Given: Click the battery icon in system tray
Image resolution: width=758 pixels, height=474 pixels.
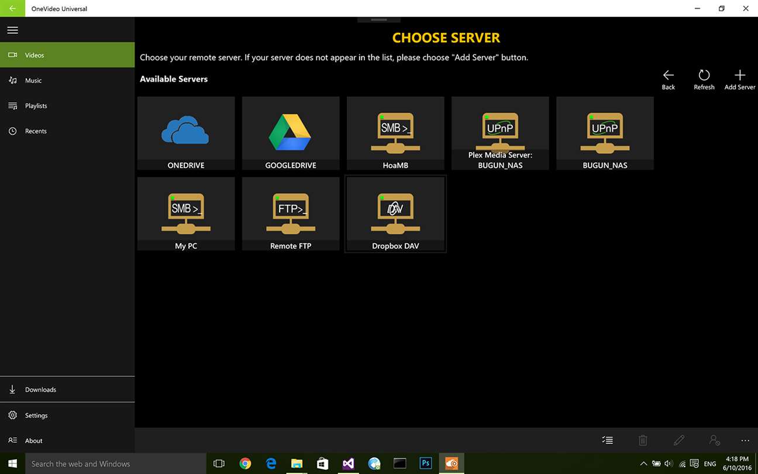Looking at the screenshot, I should (x=656, y=463).
